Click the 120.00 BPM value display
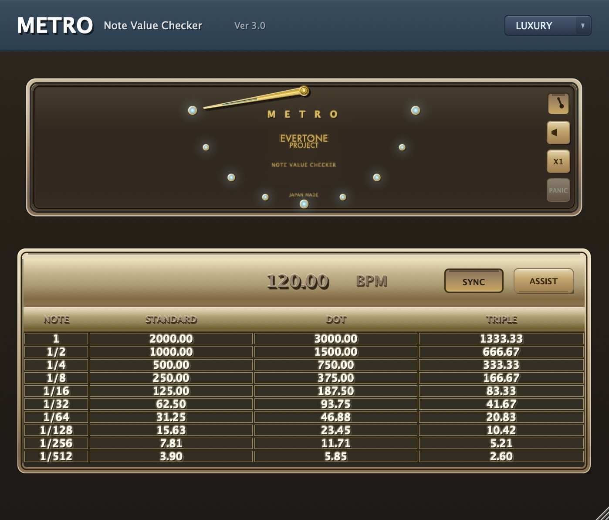609x520 pixels. [x=298, y=281]
